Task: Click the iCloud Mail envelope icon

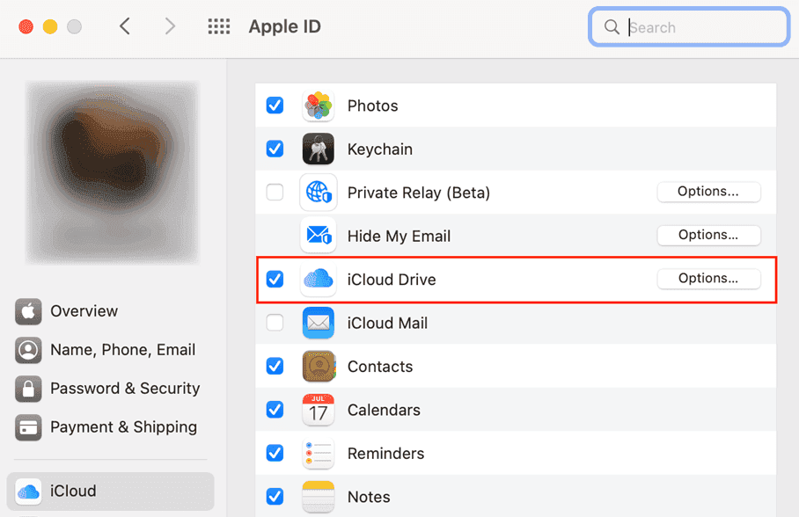Action: point(318,323)
